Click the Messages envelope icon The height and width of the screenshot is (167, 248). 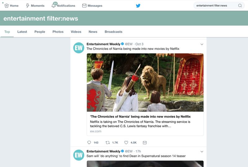pos(84,6)
